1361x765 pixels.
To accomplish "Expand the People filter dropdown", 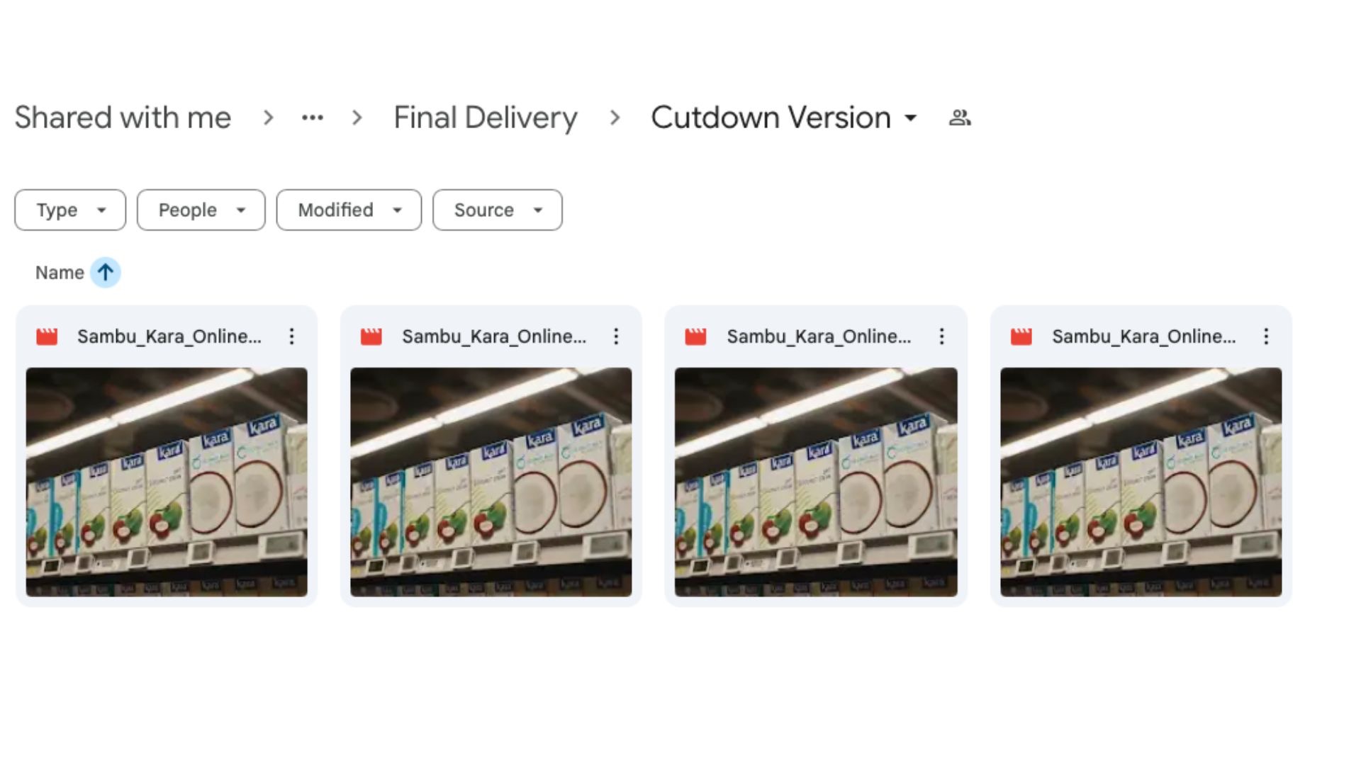I will pyautogui.click(x=201, y=210).
